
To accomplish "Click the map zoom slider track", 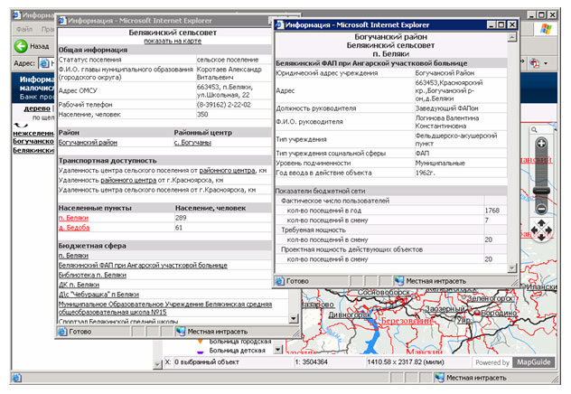I will pyautogui.click(x=541, y=176).
